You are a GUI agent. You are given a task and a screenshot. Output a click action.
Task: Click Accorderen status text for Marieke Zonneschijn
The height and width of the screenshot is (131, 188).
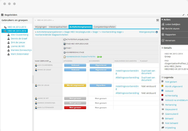pyautogui.click(x=101, y=103)
